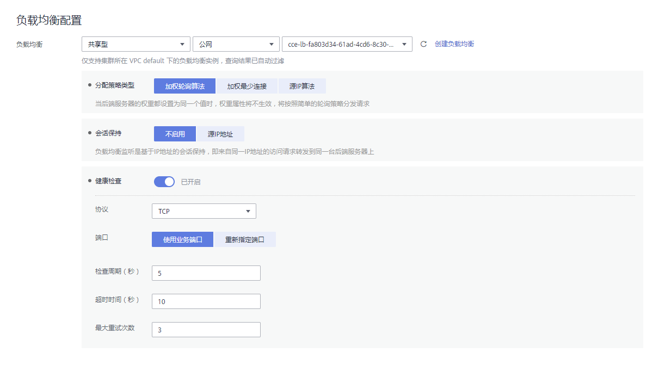659x371 pixels.
Task: Click the 当后端服务器的权重 description text
Action: pos(232,103)
